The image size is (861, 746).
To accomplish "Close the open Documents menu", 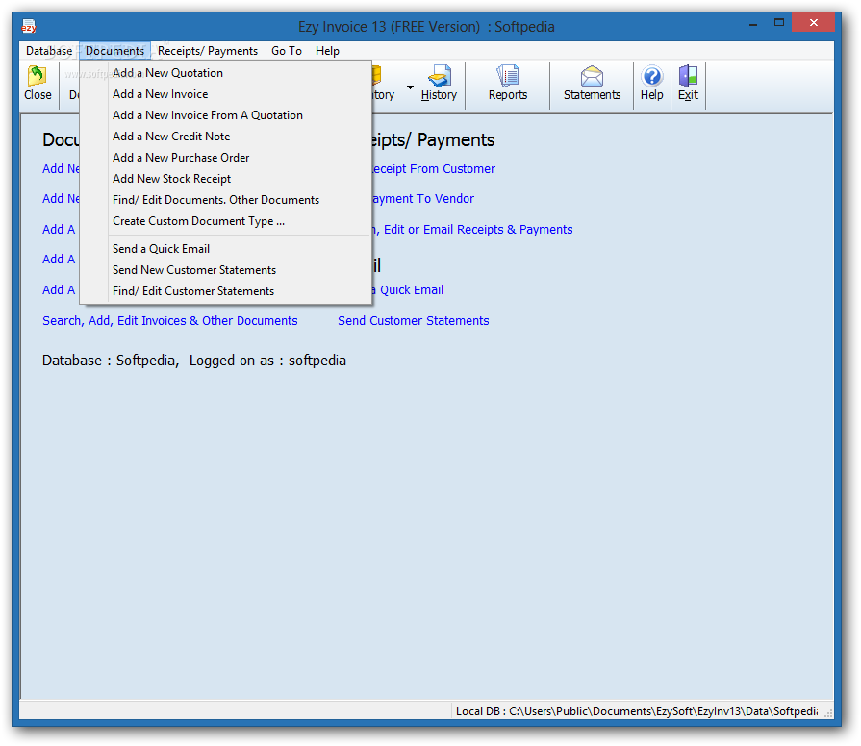I will click(114, 51).
